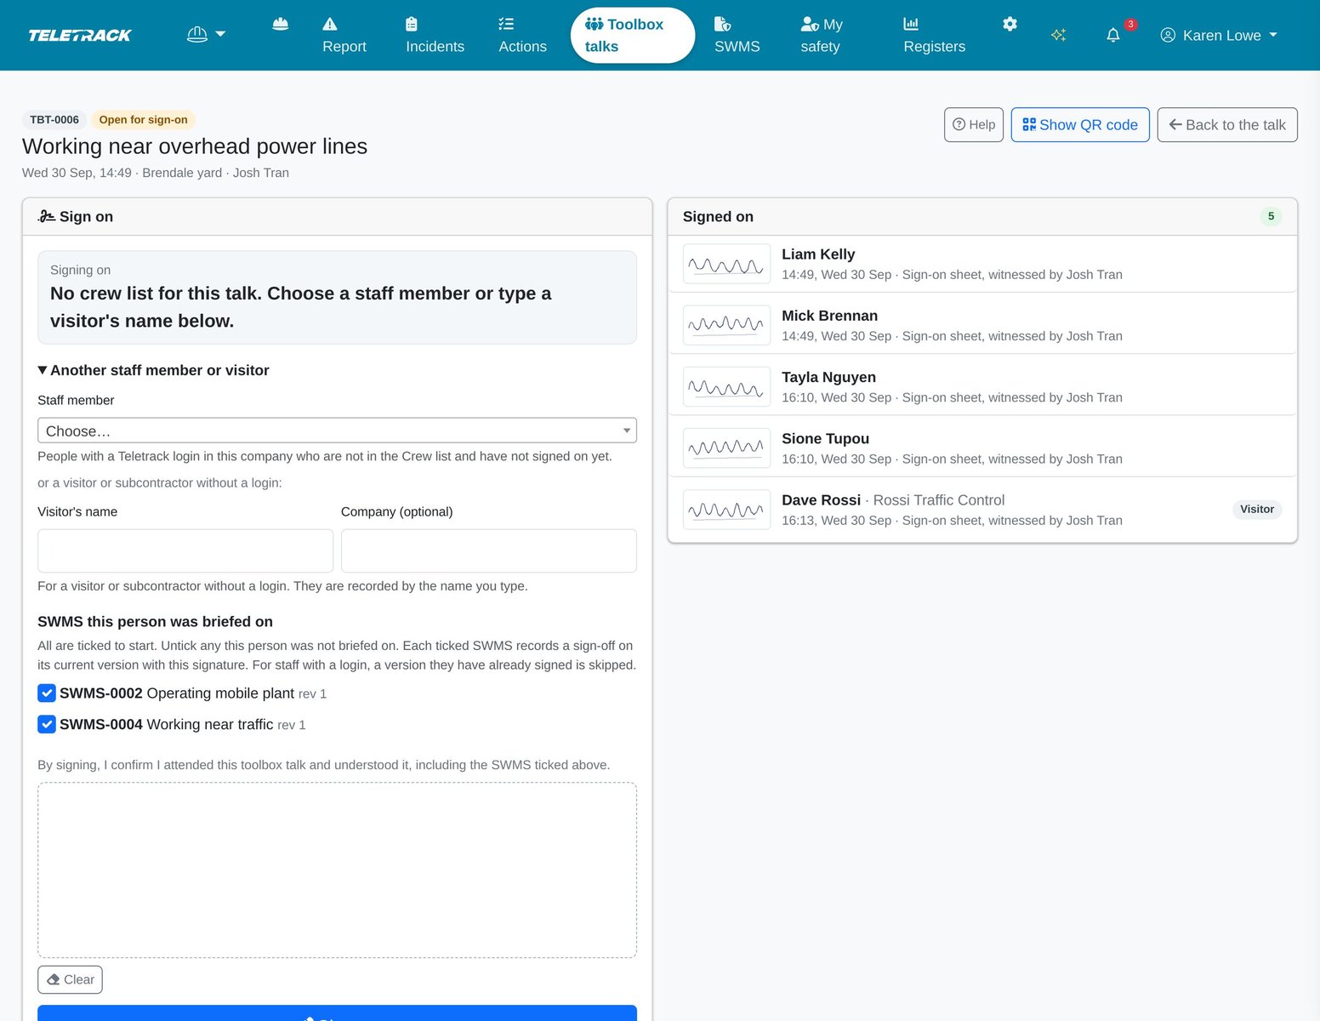This screenshot has width=1320, height=1021.
Task: Open the Karen Lowe user menu
Action: 1218,35
